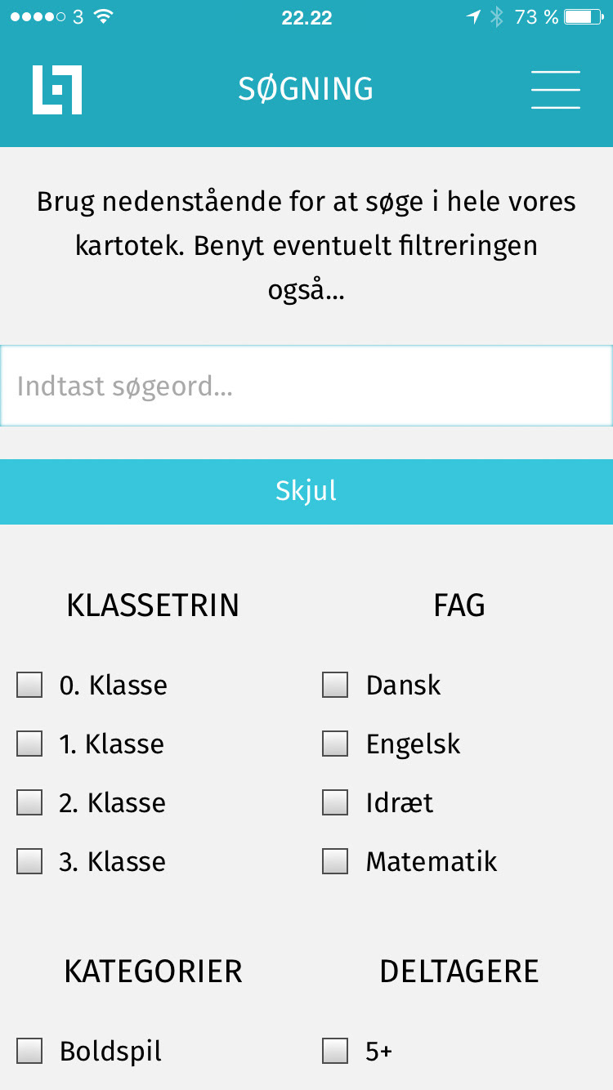This screenshot has width=613, height=1090.
Task: Tap the location arrow status icon
Action: click(x=473, y=17)
